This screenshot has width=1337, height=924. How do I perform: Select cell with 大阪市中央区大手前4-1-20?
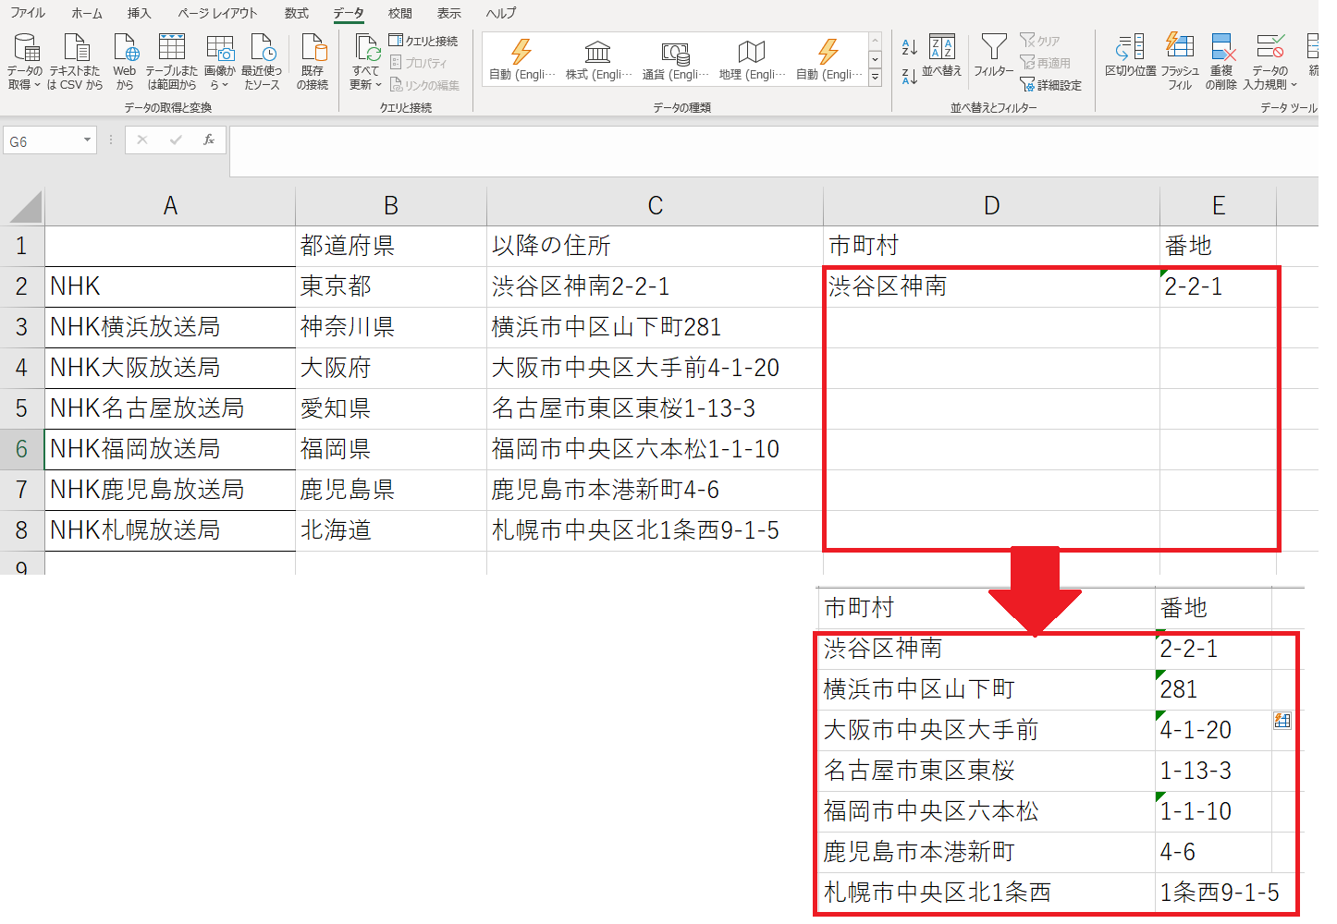(x=655, y=368)
